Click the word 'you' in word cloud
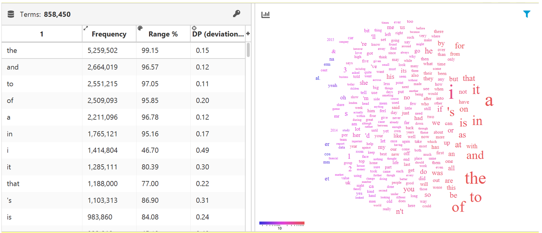Screen dimensions: 542x233 coord(409,189)
